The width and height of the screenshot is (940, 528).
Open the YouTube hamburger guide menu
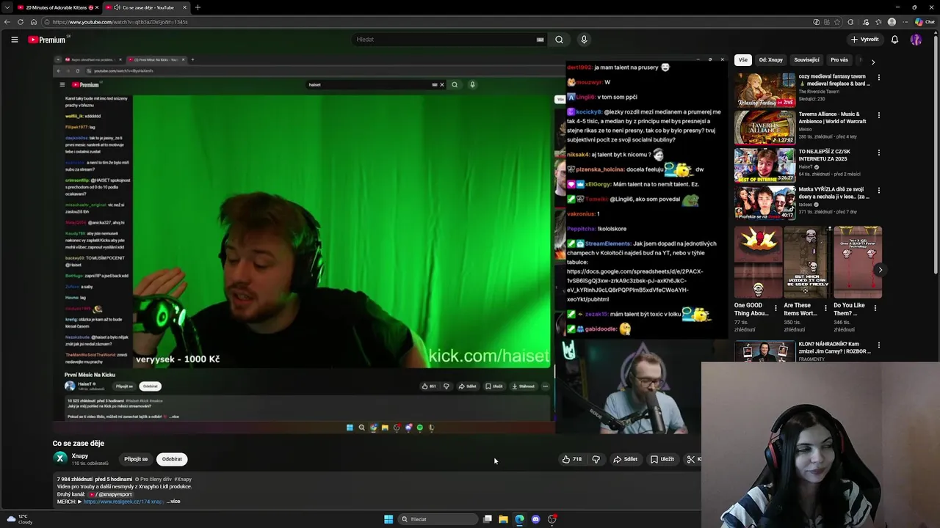pyautogui.click(x=14, y=40)
